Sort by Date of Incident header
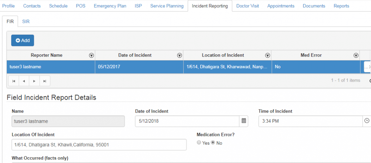Image resolution: width=371 pixels, height=163 pixels. [135, 55]
